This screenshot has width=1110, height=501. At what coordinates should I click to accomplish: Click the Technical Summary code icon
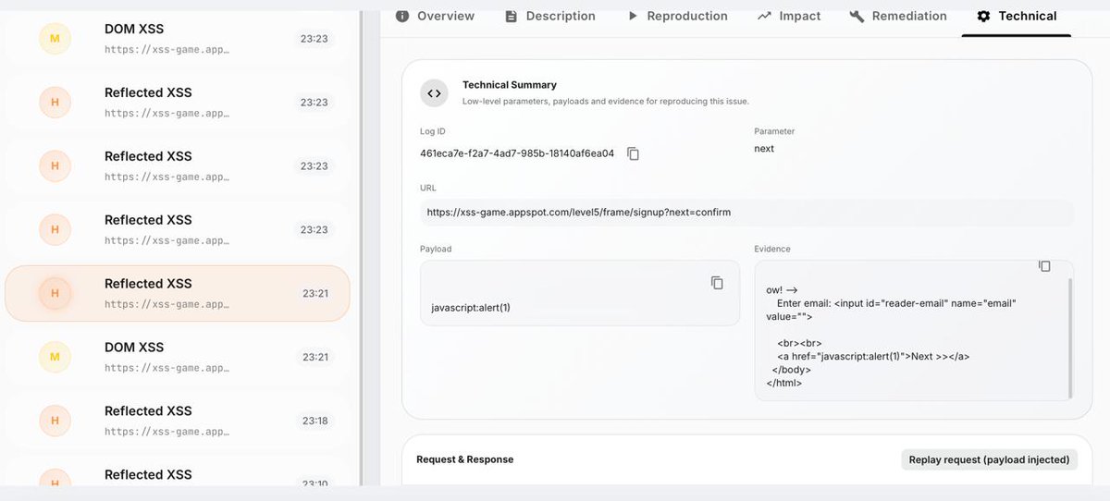[x=435, y=92]
